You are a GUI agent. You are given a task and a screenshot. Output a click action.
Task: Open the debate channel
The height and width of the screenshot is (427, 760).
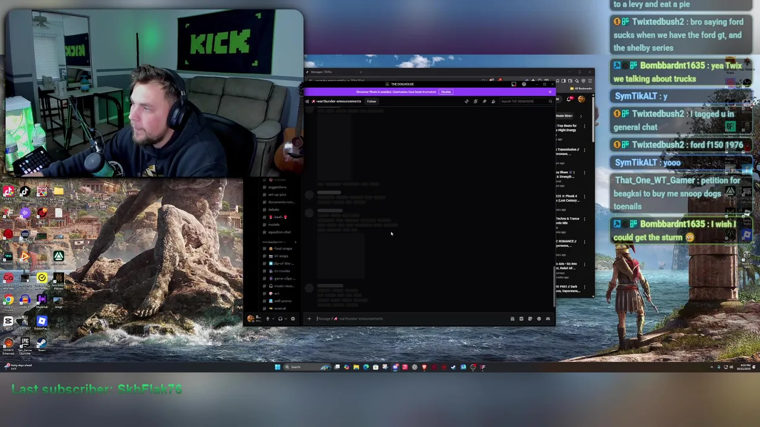click(x=274, y=209)
